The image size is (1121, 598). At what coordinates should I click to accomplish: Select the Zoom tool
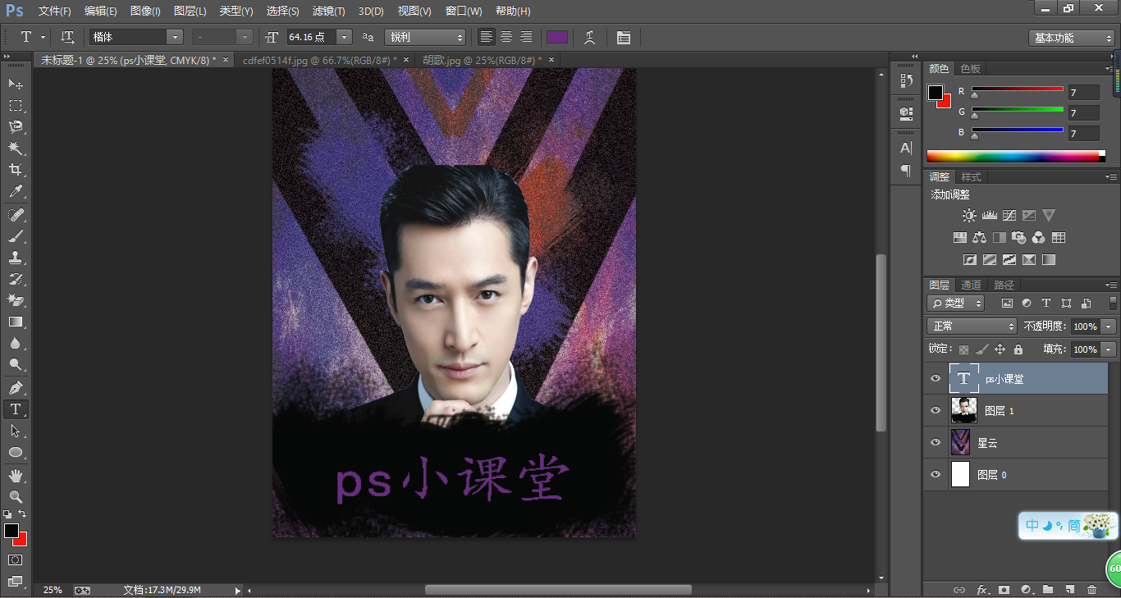pyautogui.click(x=16, y=496)
